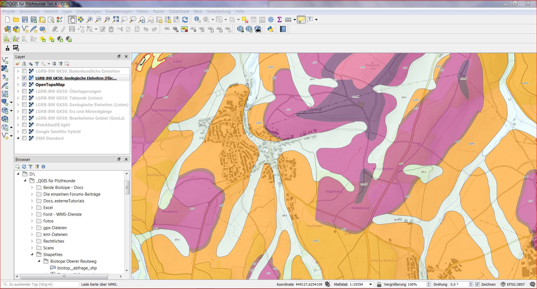Click the EPSG:3857 coordinate system button

513,284
